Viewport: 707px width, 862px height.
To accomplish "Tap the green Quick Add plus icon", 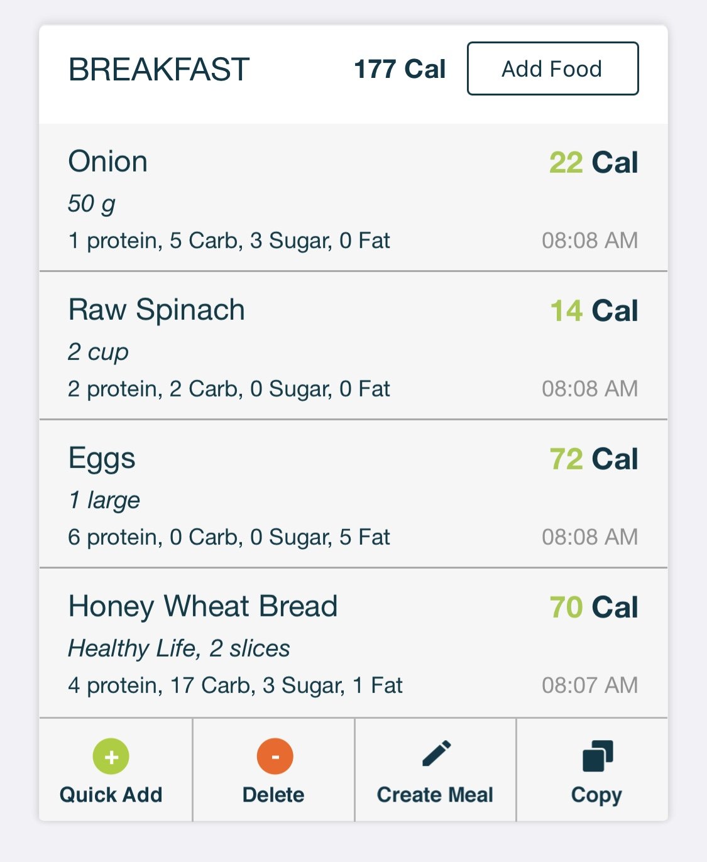I will 111,756.
